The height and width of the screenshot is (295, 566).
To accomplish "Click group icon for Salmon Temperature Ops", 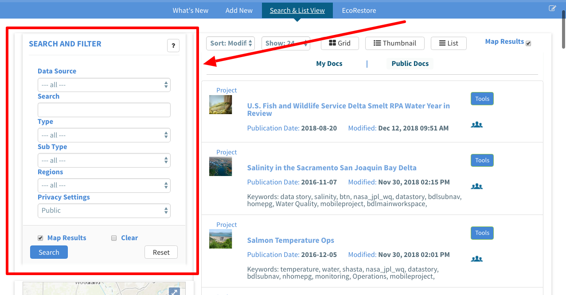I will [x=476, y=259].
